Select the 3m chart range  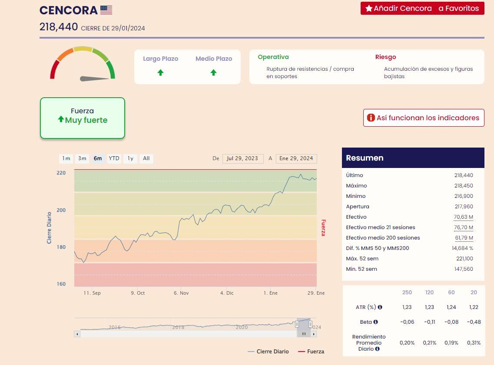[x=82, y=158]
